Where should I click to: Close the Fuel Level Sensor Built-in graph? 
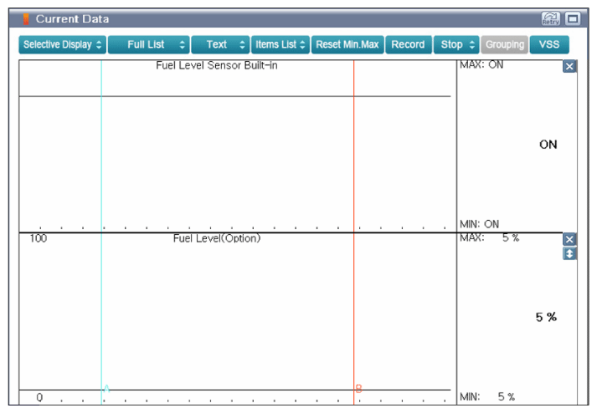569,67
